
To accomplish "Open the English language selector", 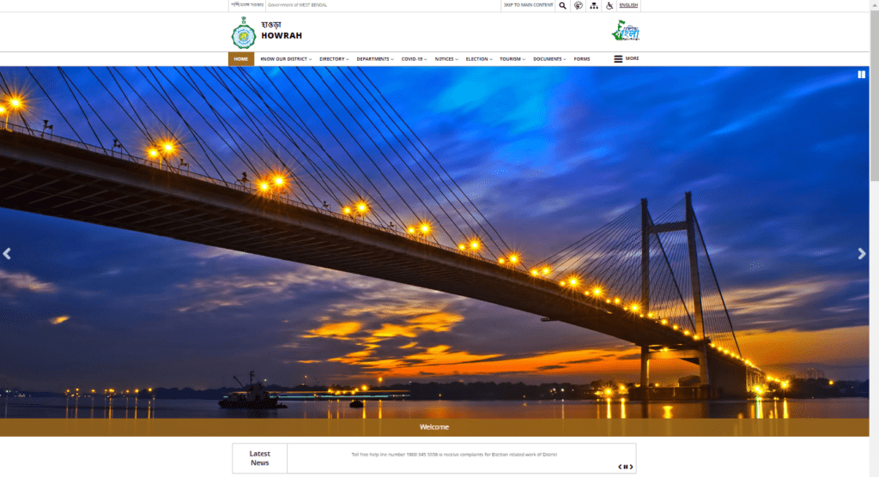I will pyautogui.click(x=628, y=5).
